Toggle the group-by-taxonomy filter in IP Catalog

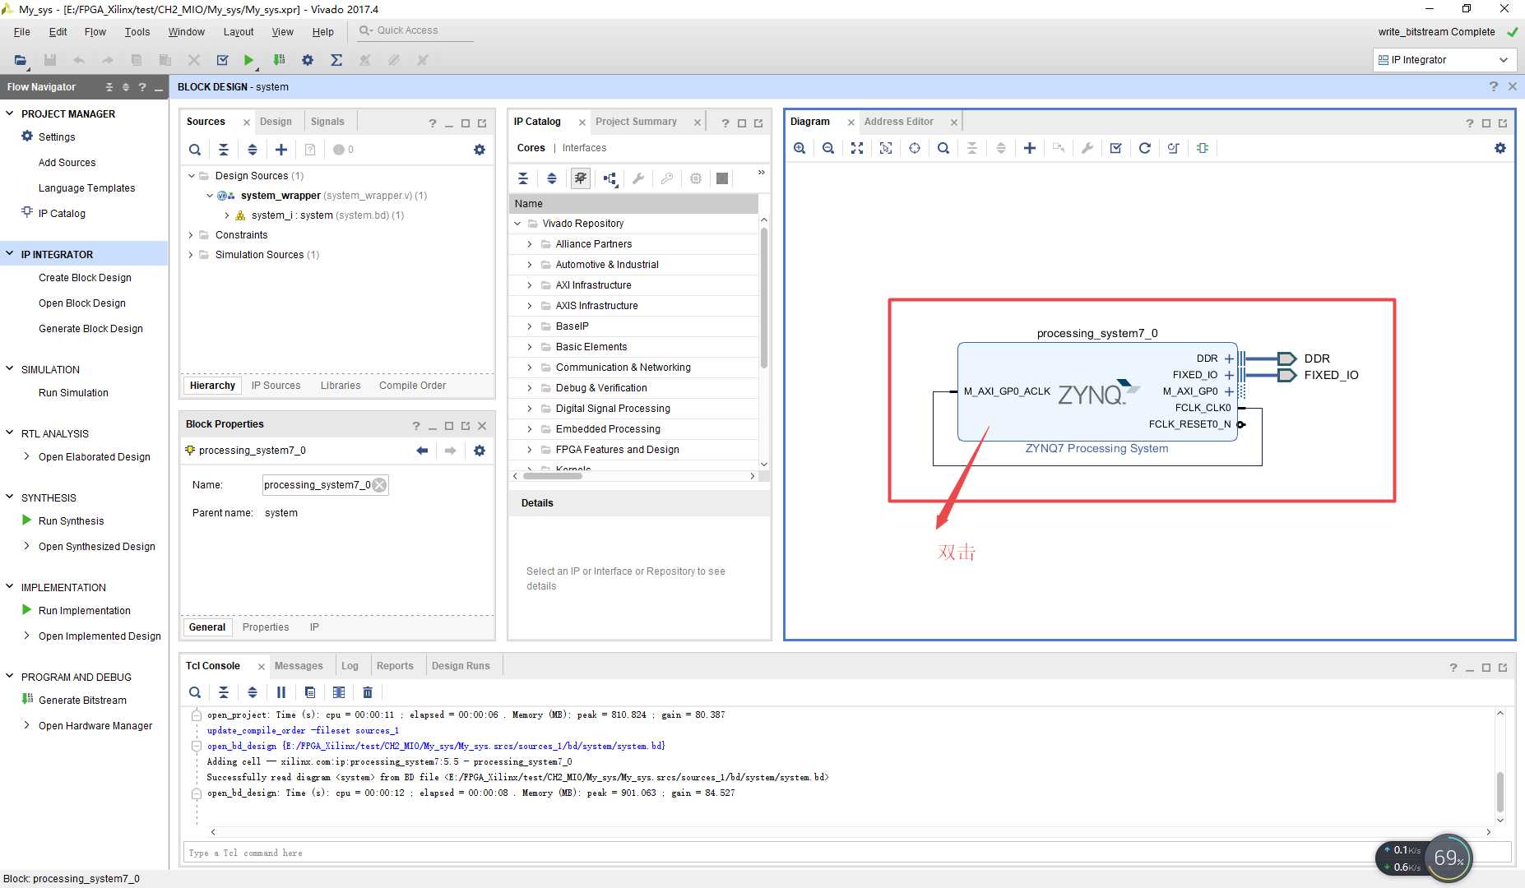(x=581, y=178)
